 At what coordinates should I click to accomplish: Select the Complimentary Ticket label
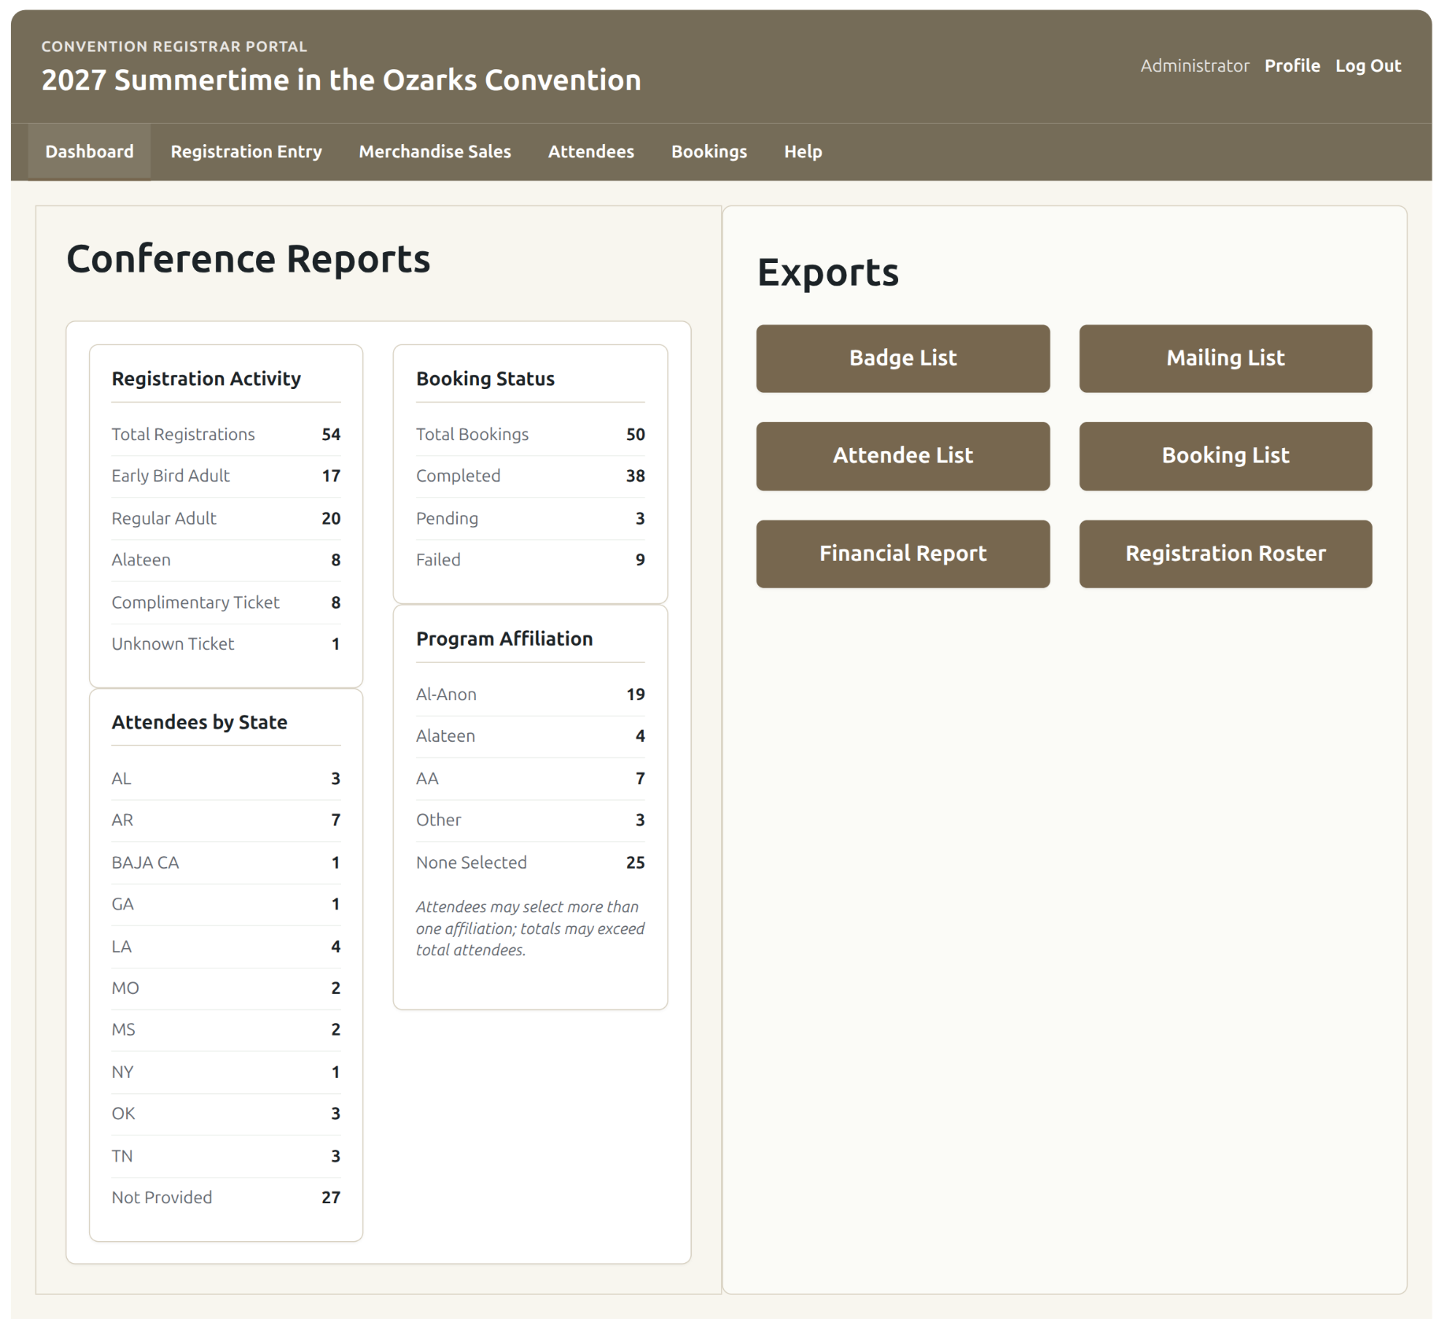click(195, 602)
